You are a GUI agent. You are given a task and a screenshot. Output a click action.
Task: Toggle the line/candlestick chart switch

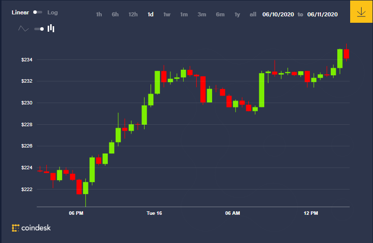(x=39, y=29)
